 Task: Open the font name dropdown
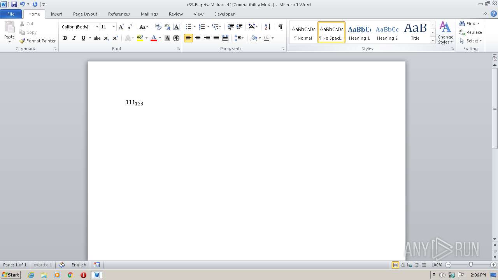tap(97, 27)
